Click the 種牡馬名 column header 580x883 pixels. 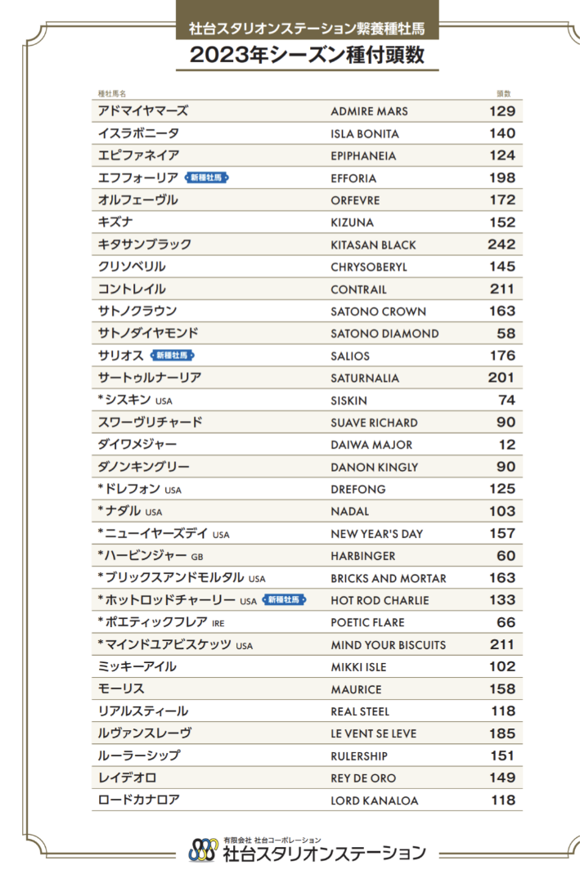click(111, 94)
